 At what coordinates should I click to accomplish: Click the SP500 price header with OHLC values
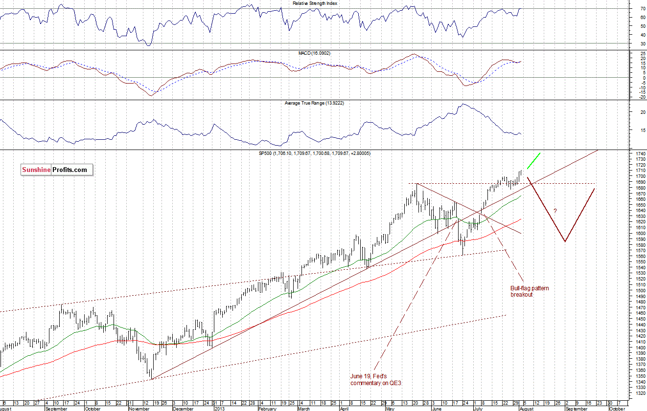(315, 153)
